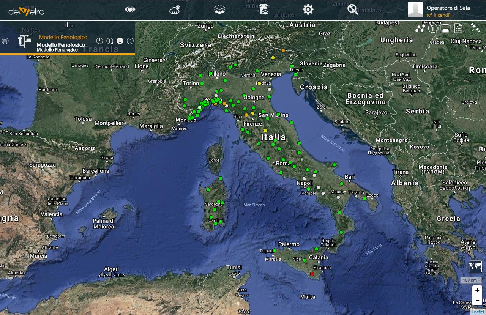This screenshot has width=486, height=315.
Task: Open the satellite tool
Action: click(x=475, y=27)
